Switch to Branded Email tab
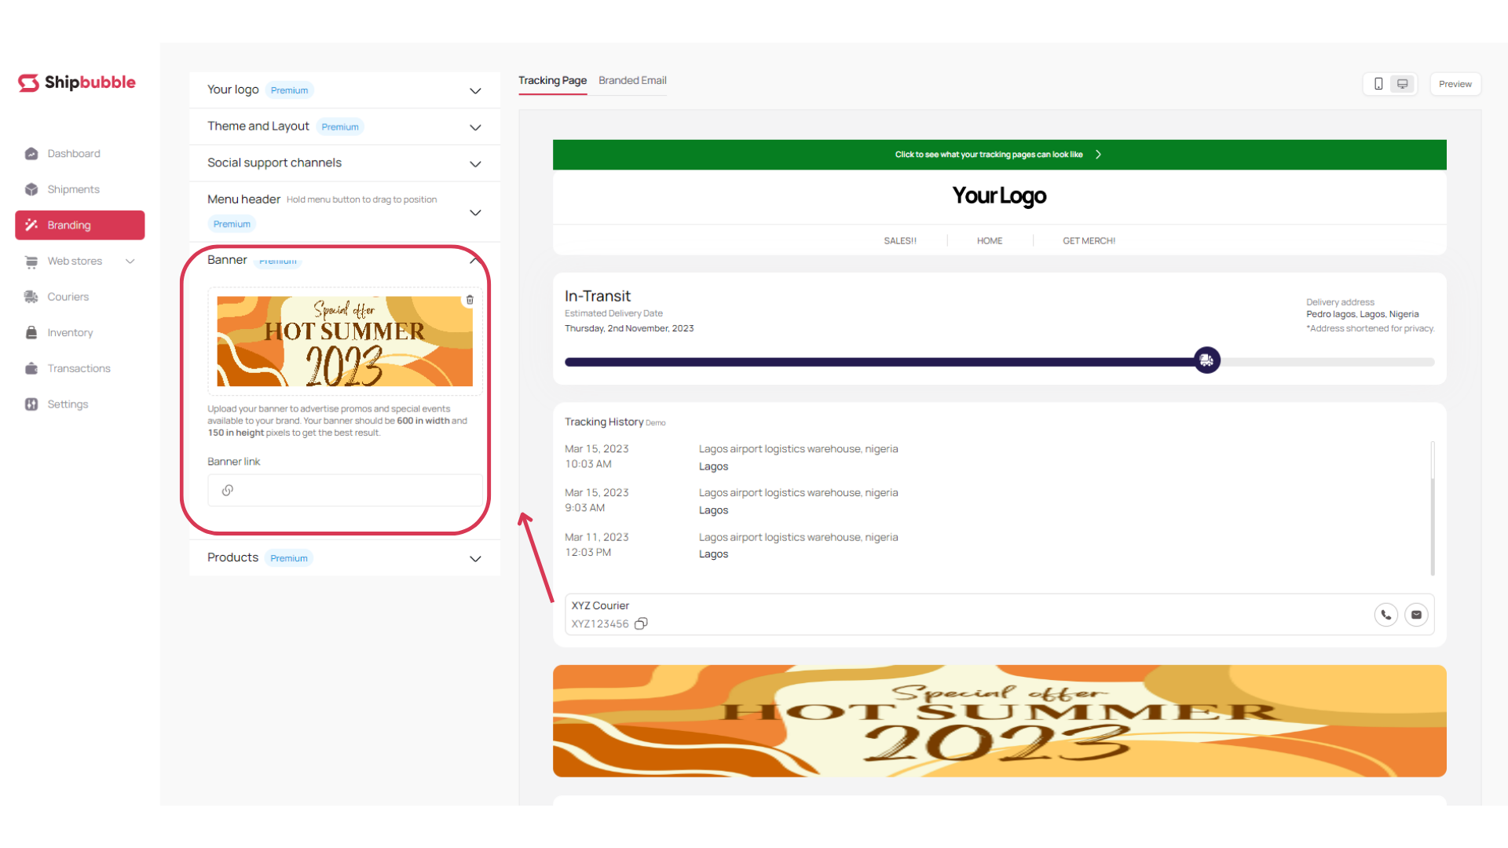The height and width of the screenshot is (848, 1508). click(632, 80)
